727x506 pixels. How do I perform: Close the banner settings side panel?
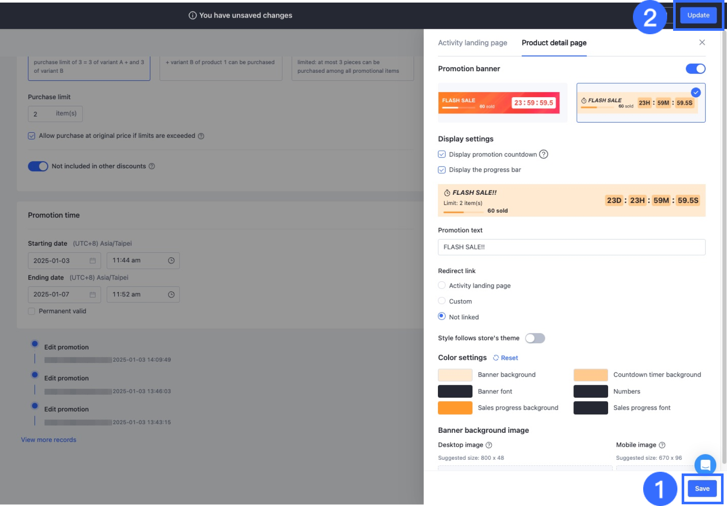click(x=702, y=42)
